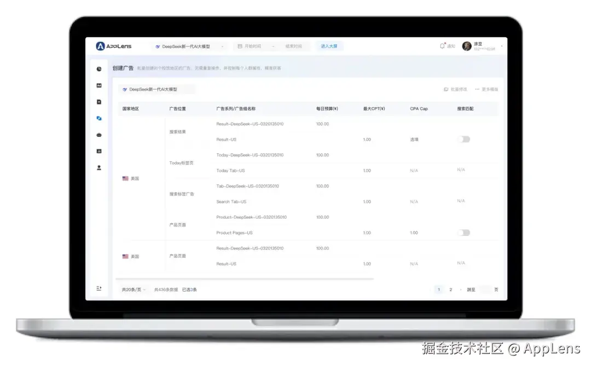Click the 搜索匹配 column header
The width and height of the screenshot is (591, 367).
tap(465, 108)
